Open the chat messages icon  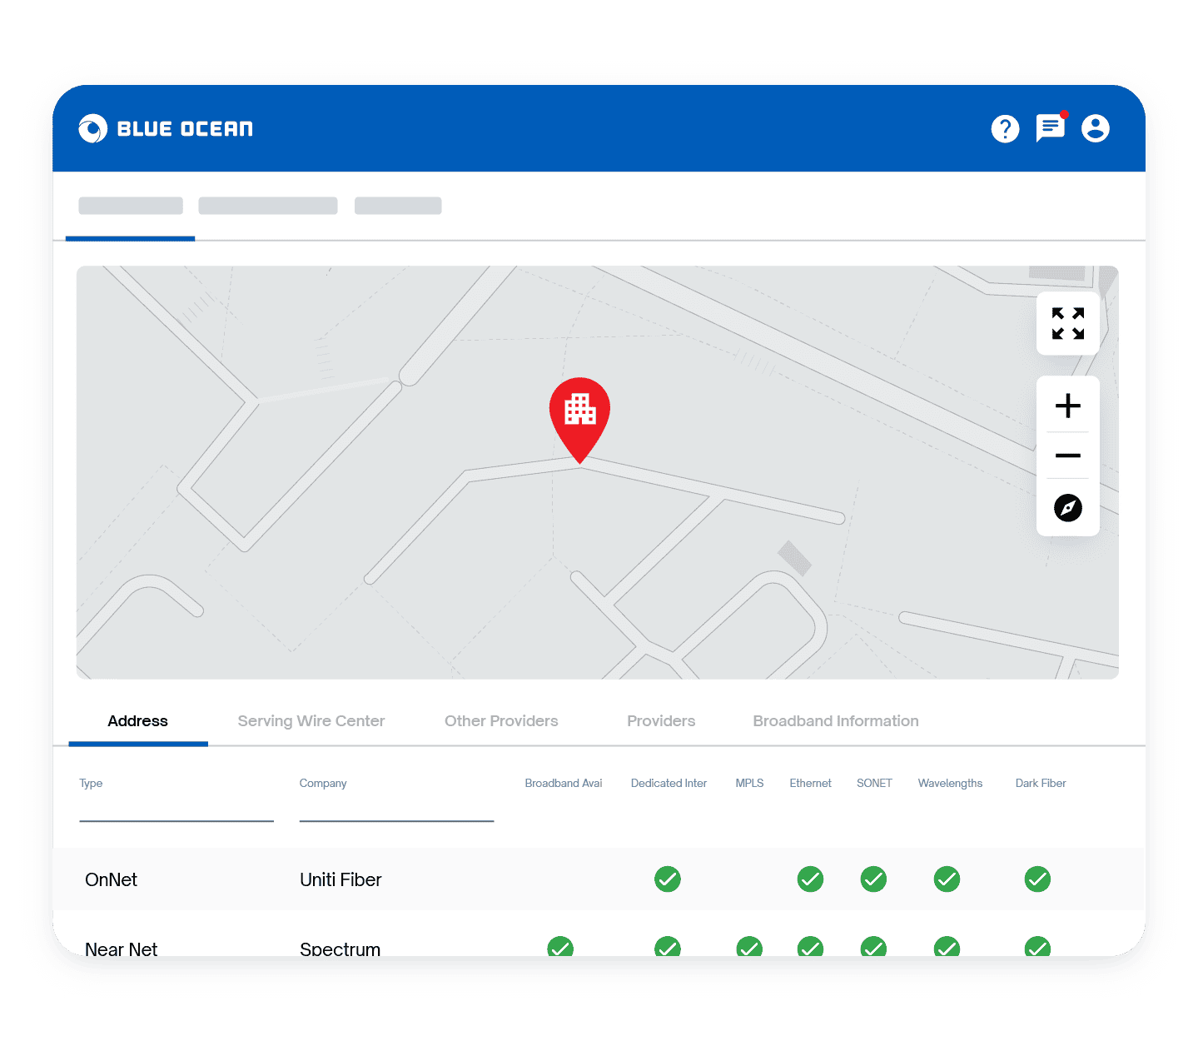click(1051, 127)
